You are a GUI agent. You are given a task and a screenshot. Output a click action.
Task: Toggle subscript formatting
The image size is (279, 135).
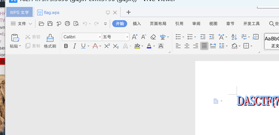[x=116, y=46]
